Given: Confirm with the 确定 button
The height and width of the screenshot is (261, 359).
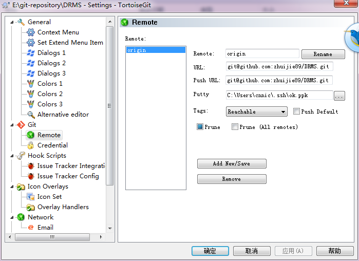Looking at the screenshot, I should (x=210, y=251).
